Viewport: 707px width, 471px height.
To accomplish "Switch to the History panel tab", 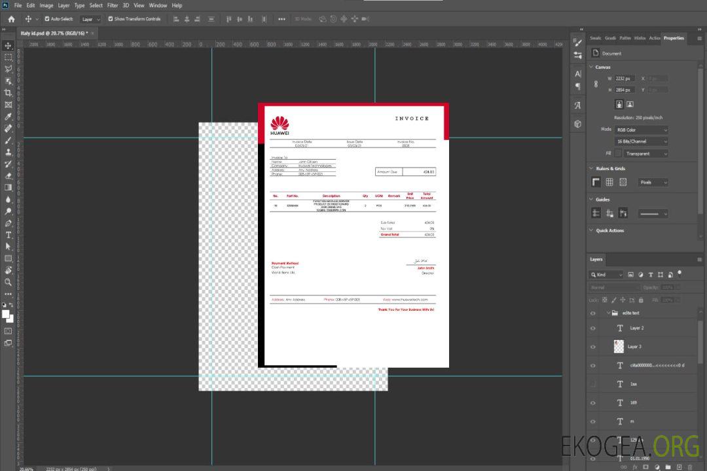I will pyautogui.click(x=640, y=38).
